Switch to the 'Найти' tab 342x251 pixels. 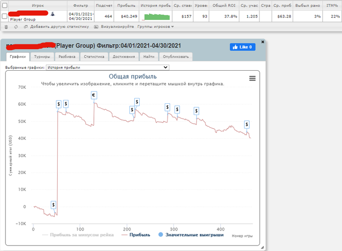pos(149,57)
